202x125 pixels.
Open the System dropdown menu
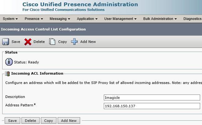(10, 19)
